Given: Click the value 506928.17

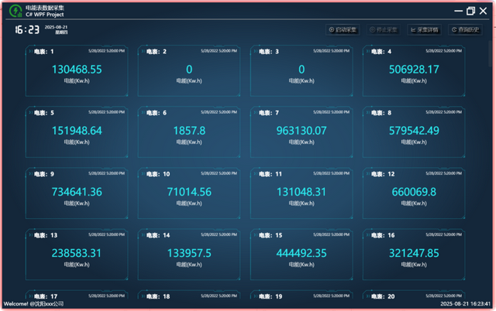Looking at the screenshot, I should (414, 70).
